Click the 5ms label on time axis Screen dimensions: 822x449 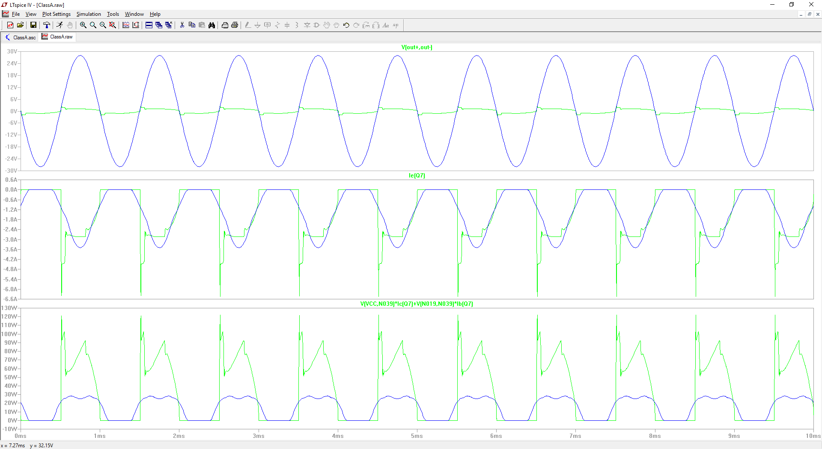[x=417, y=436]
